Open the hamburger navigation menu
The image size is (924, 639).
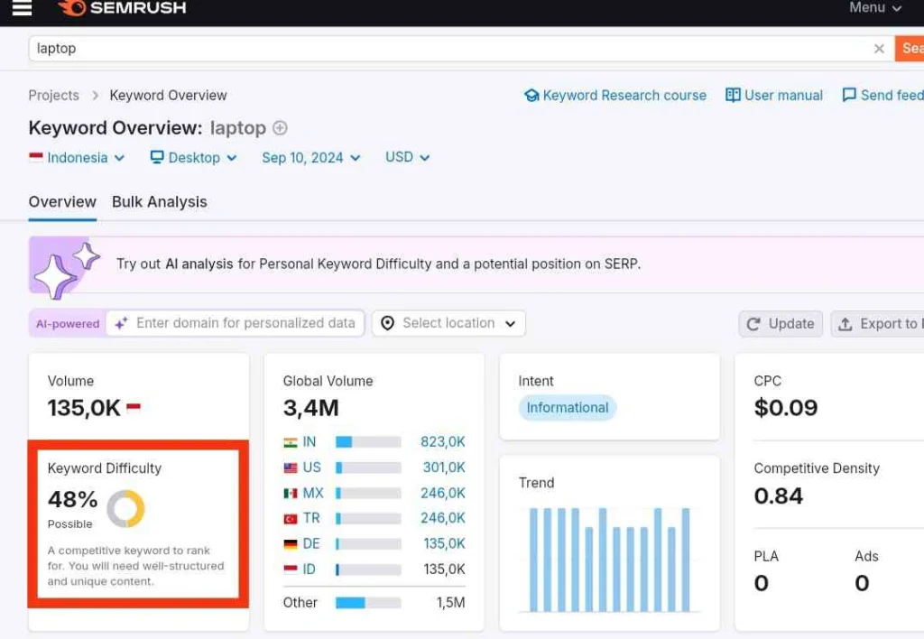[22, 7]
